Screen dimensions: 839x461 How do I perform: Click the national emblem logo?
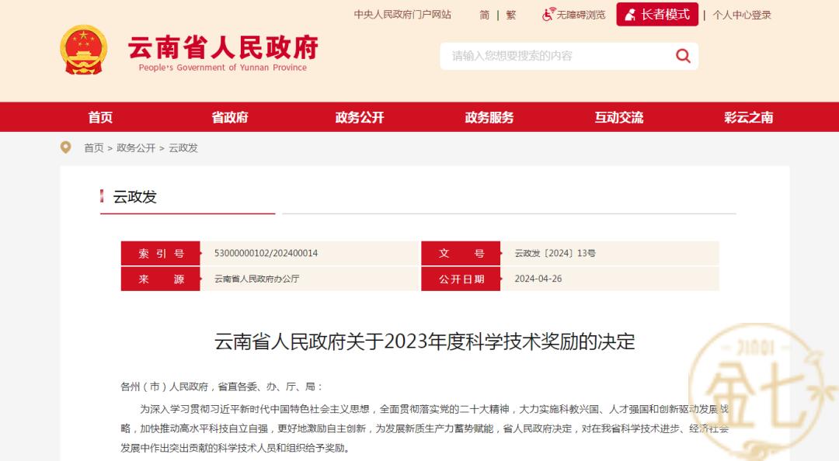pyautogui.click(x=83, y=51)
